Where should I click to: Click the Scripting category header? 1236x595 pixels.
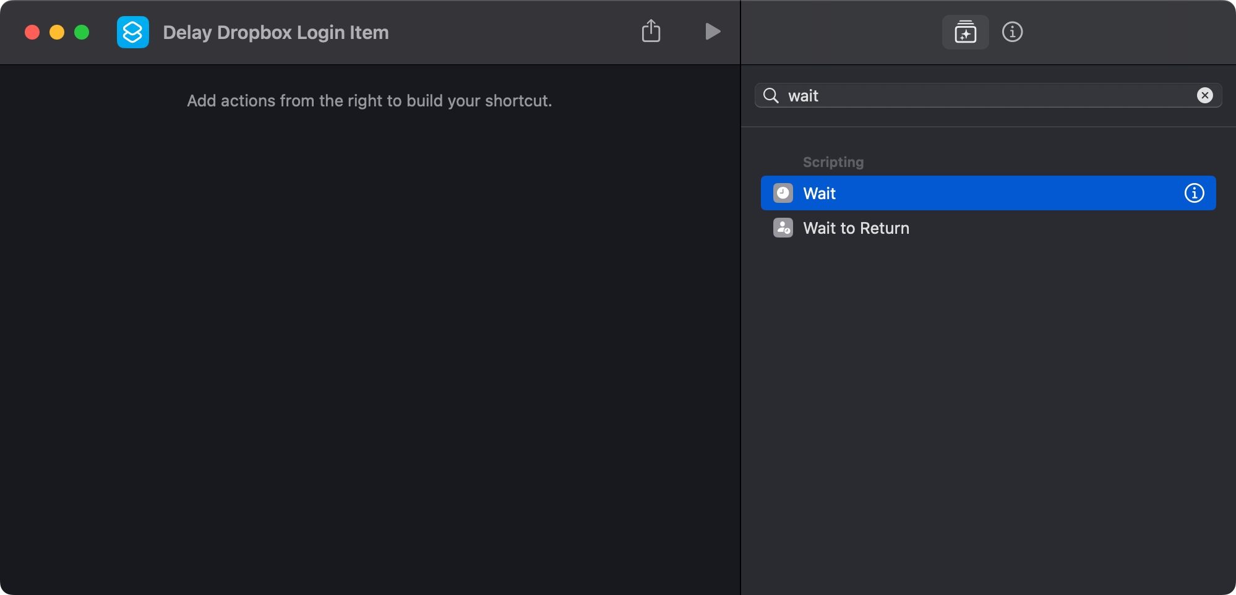(833, 162)
